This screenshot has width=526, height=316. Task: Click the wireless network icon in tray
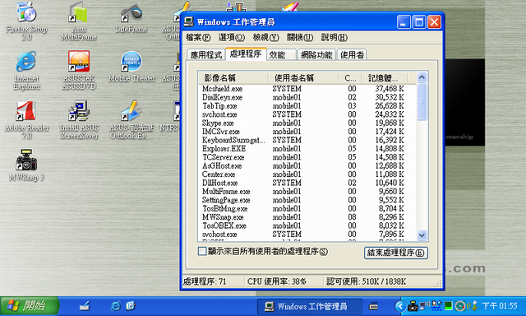[x=425, y=305]
